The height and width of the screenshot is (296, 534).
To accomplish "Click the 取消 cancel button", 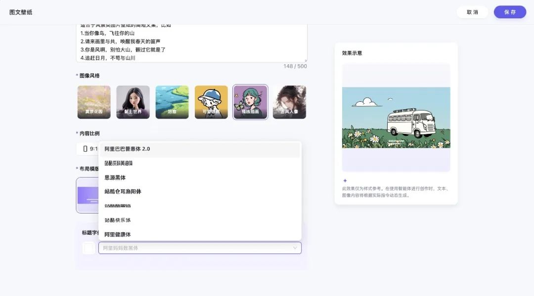I will click(472, 11).
